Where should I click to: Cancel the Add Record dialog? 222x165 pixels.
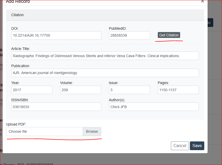tap(180, 146)
